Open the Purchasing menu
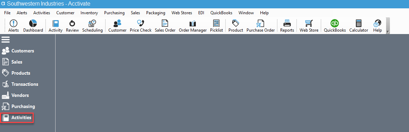The image size is (409, 132). point(114,13)
